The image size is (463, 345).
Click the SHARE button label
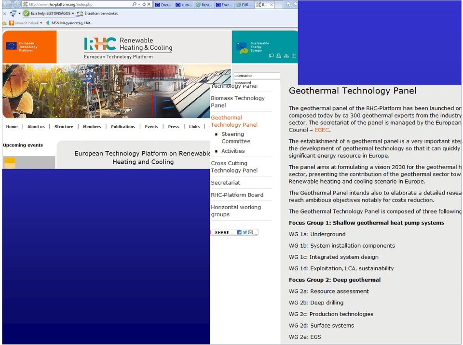tap(222, 233)
